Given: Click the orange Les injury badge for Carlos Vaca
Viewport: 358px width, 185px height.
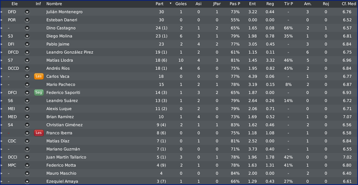Looking at the screenshot, I should (x=39, y=77).
